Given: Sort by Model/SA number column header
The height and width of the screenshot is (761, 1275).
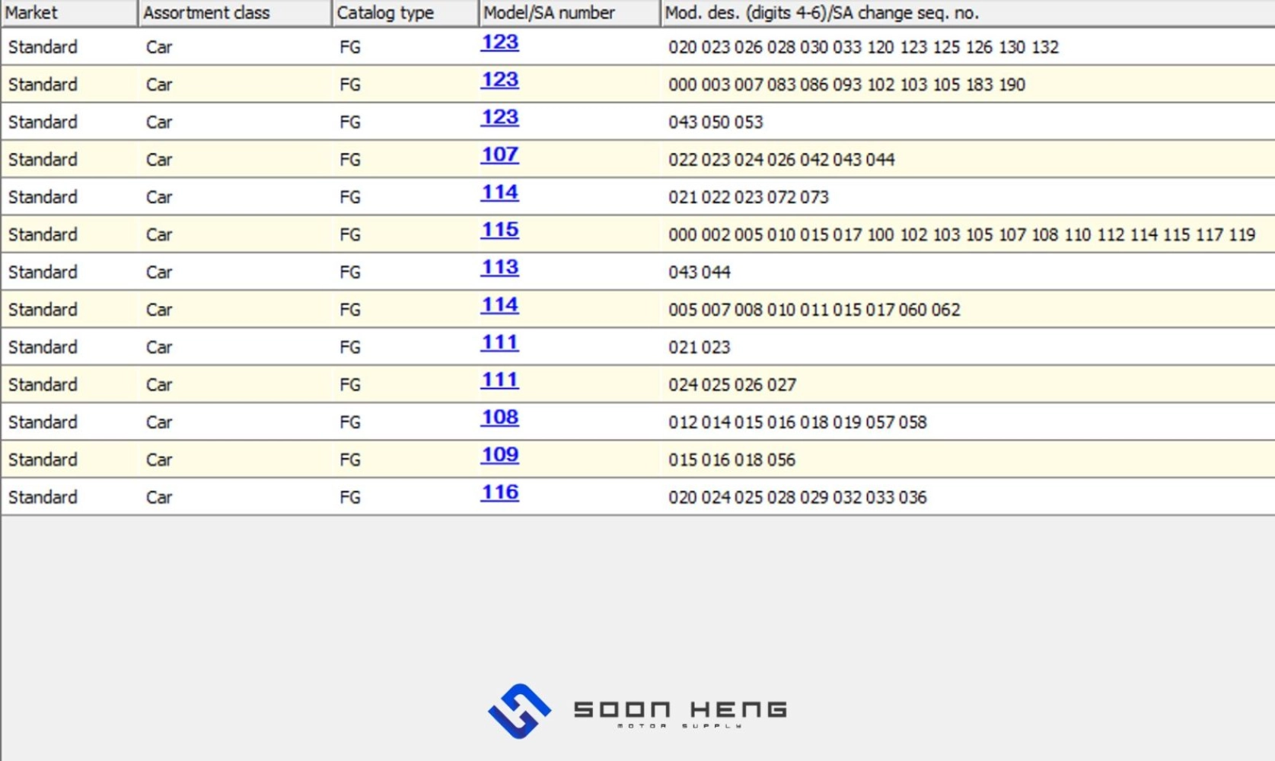Looking at the screenshot, I should click(570, 13).
